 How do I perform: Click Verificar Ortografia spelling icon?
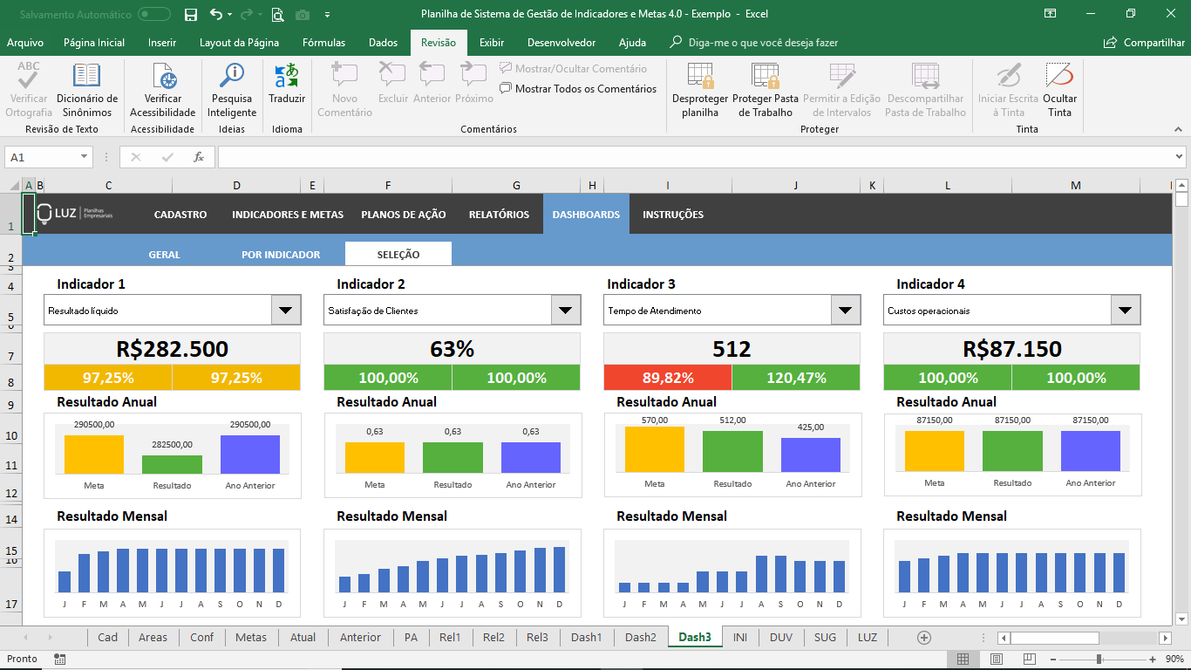[29, 75]
